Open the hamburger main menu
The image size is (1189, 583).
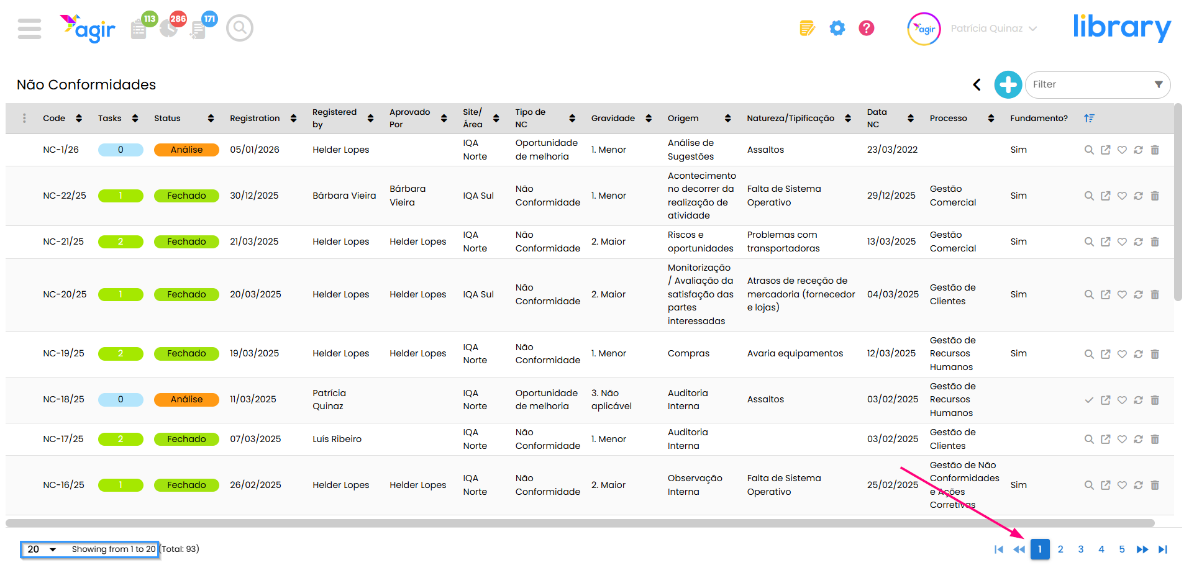(29, 29)
